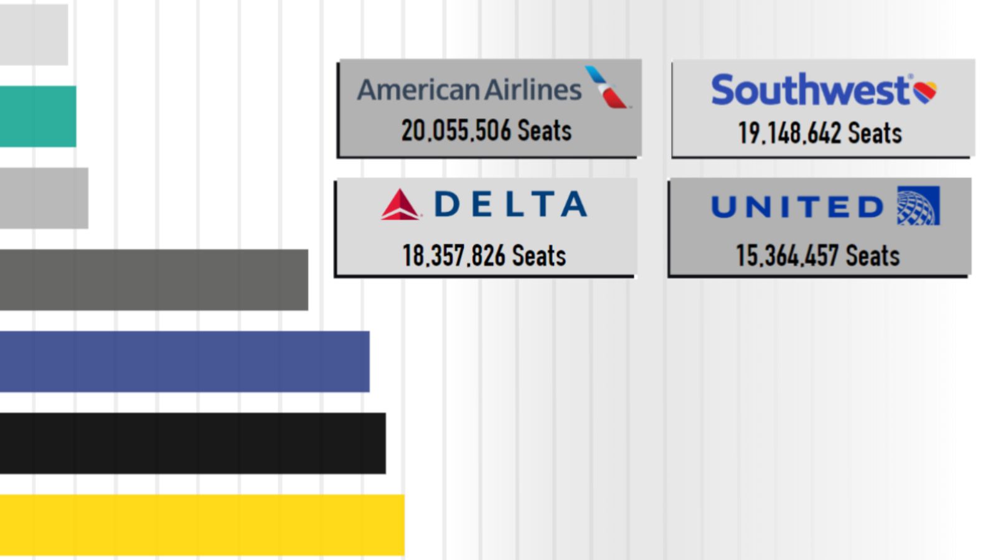
Task: Click the yellow bar in the chart
Action: 202,525
